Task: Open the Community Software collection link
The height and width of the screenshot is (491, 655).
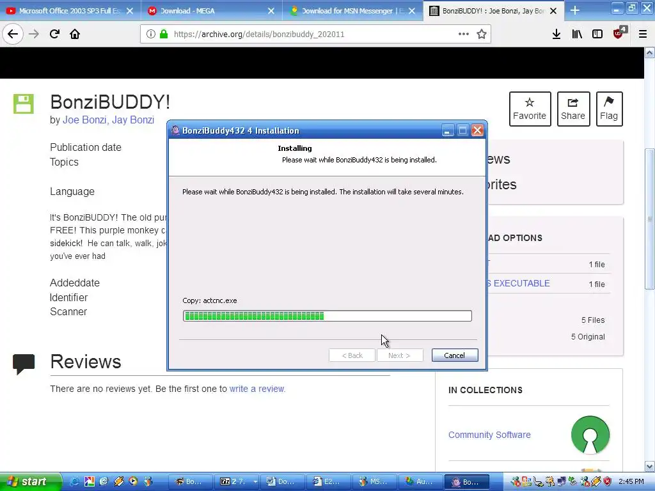Action: (489, 435)
